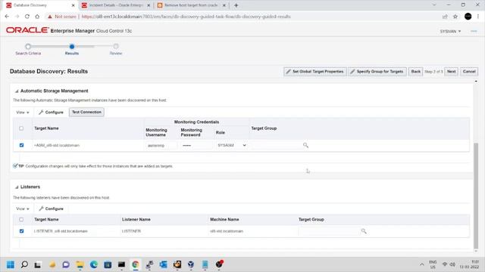This screenshot has width=485, height=272.
Task: Select all Automatic Storage Management targets checkbox
Action: click(x=21, y=128)
